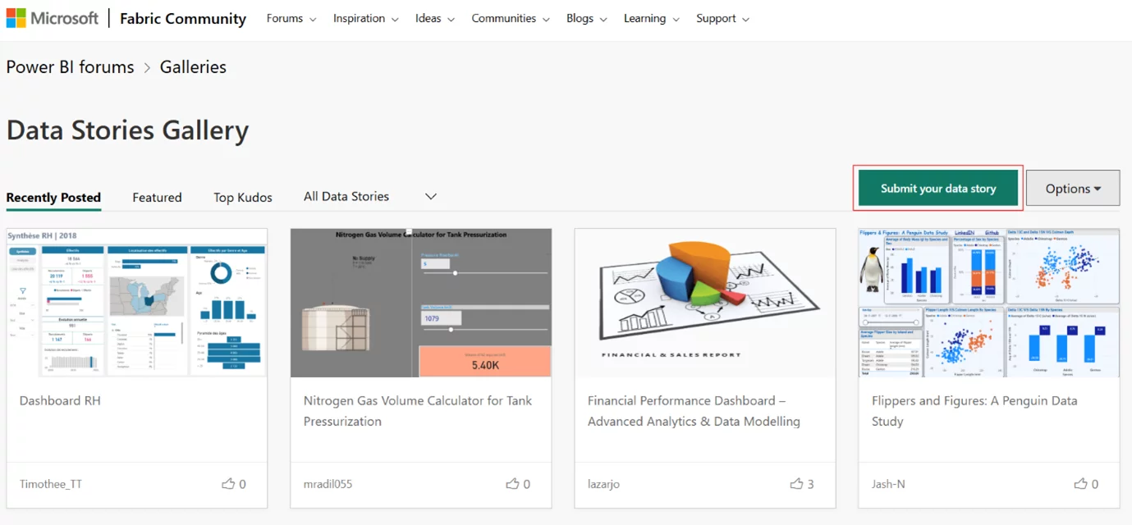
Task: Open the Support menu in navigation
Action: [x=722, y=18]
